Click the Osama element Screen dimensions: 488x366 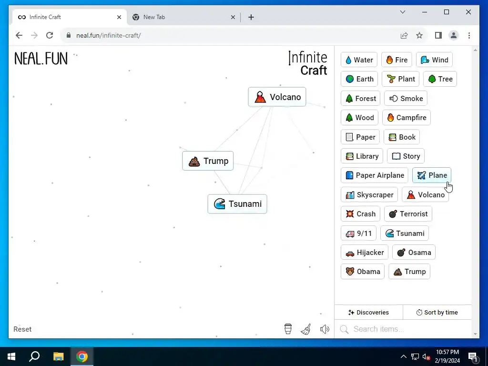[414, 253]
